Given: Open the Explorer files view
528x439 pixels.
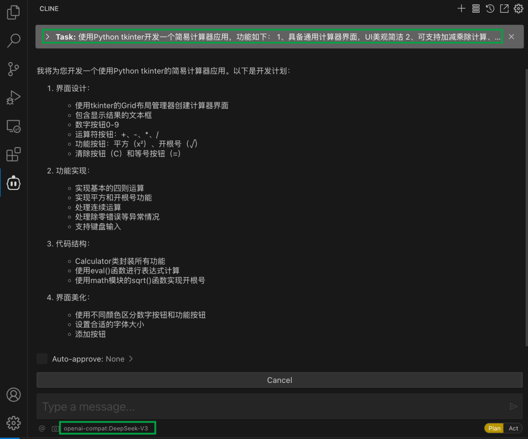Looking at the screenshot, I should pyautogui.click(x=14, y=12).
